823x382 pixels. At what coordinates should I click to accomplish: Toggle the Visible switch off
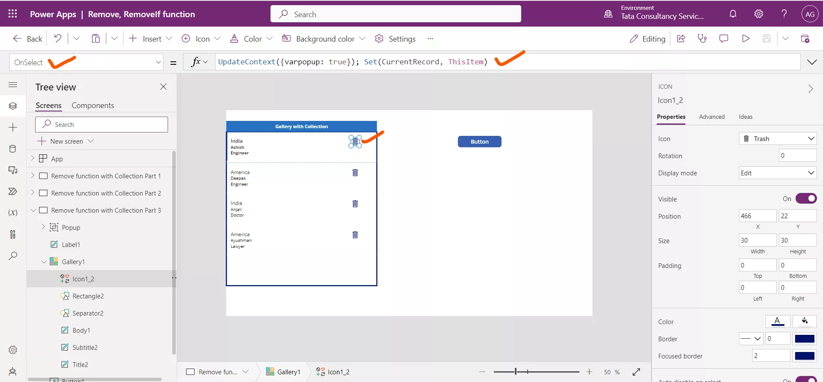click(806, 199)
